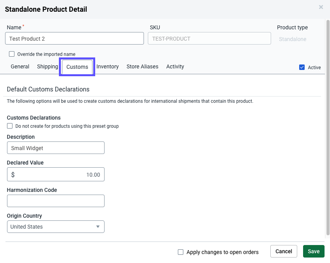The height and width of the screenshot is (263, 330).
Task: Click the Description field showing Small Widget
Action: [55, 148]
